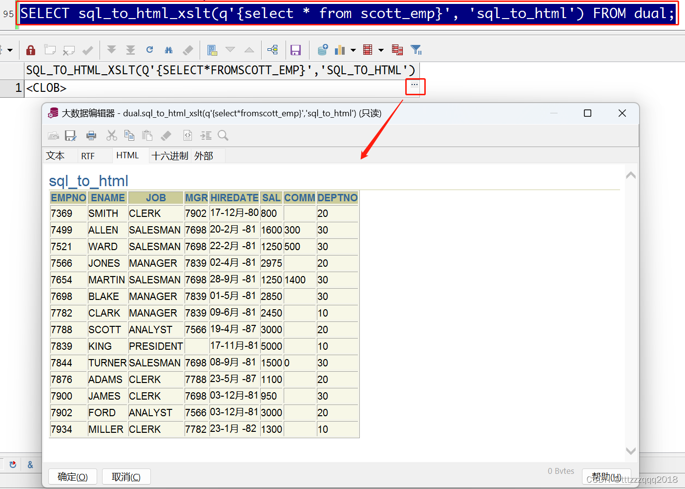
Task: Click the red refresh icon in bottom bar
Action: (13, 465)
